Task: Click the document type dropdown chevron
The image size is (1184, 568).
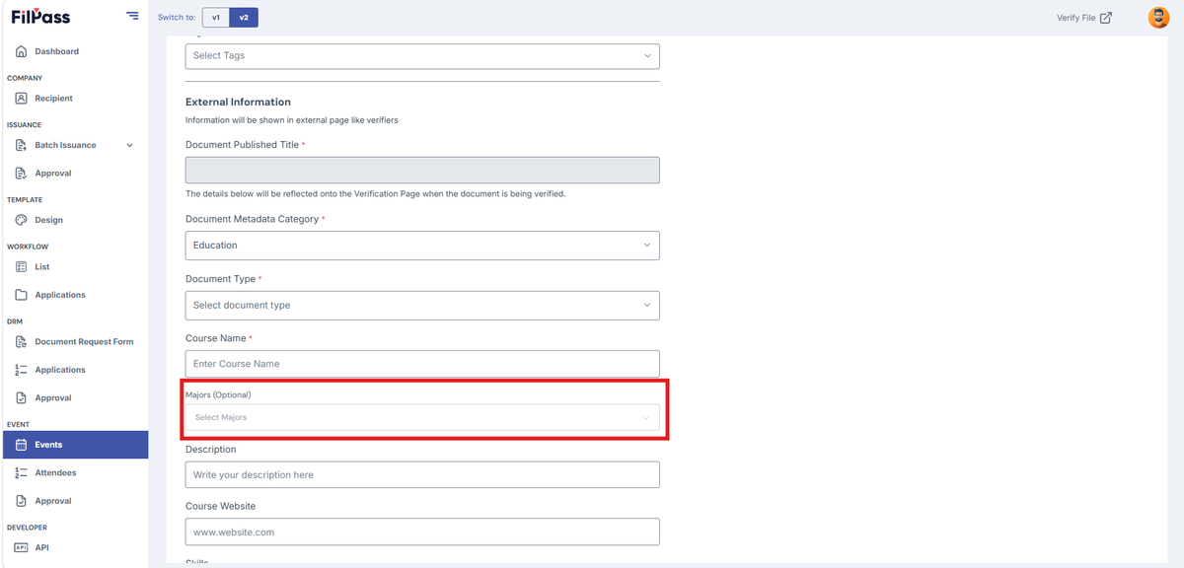Action: coord(647,305)
